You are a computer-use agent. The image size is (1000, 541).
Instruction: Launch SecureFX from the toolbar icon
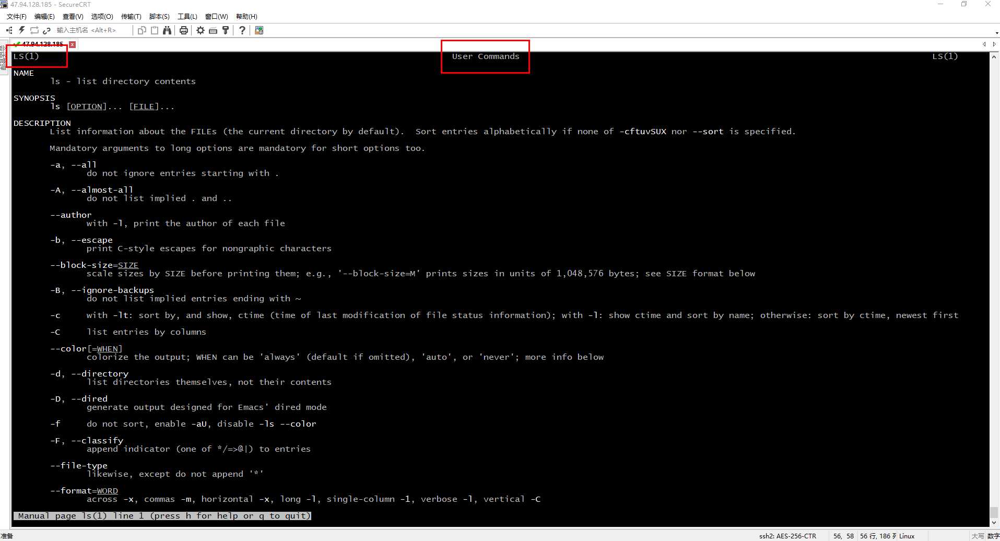coord(259,30)
